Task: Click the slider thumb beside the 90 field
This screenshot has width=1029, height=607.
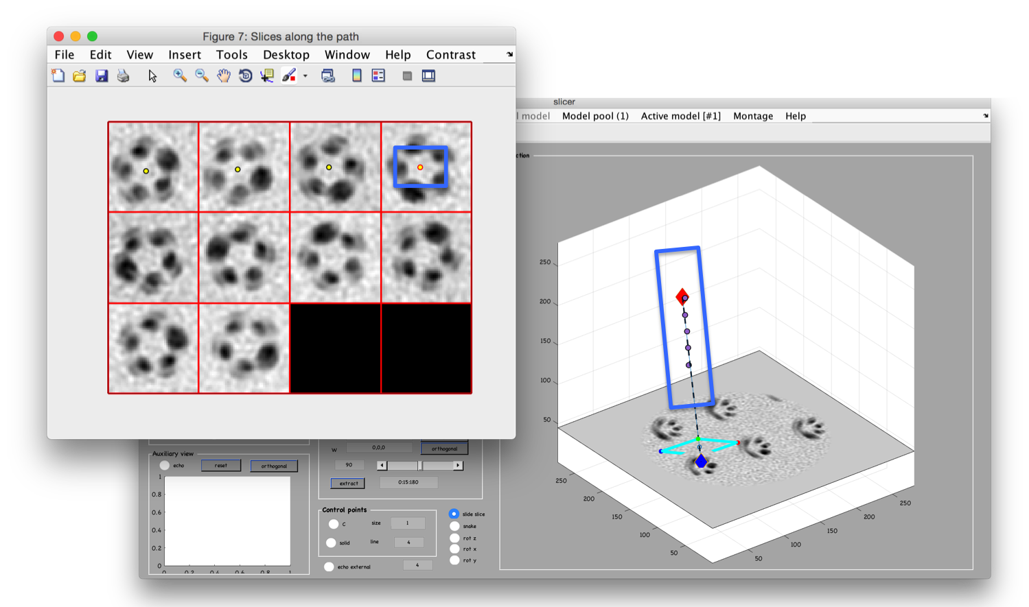Action: click(x=421, y=466)
